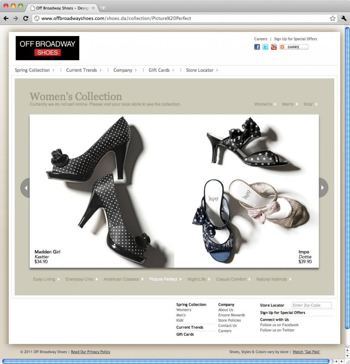
Task: Click the Madden Girl Kastter pump photo
Action: point(102,191)
